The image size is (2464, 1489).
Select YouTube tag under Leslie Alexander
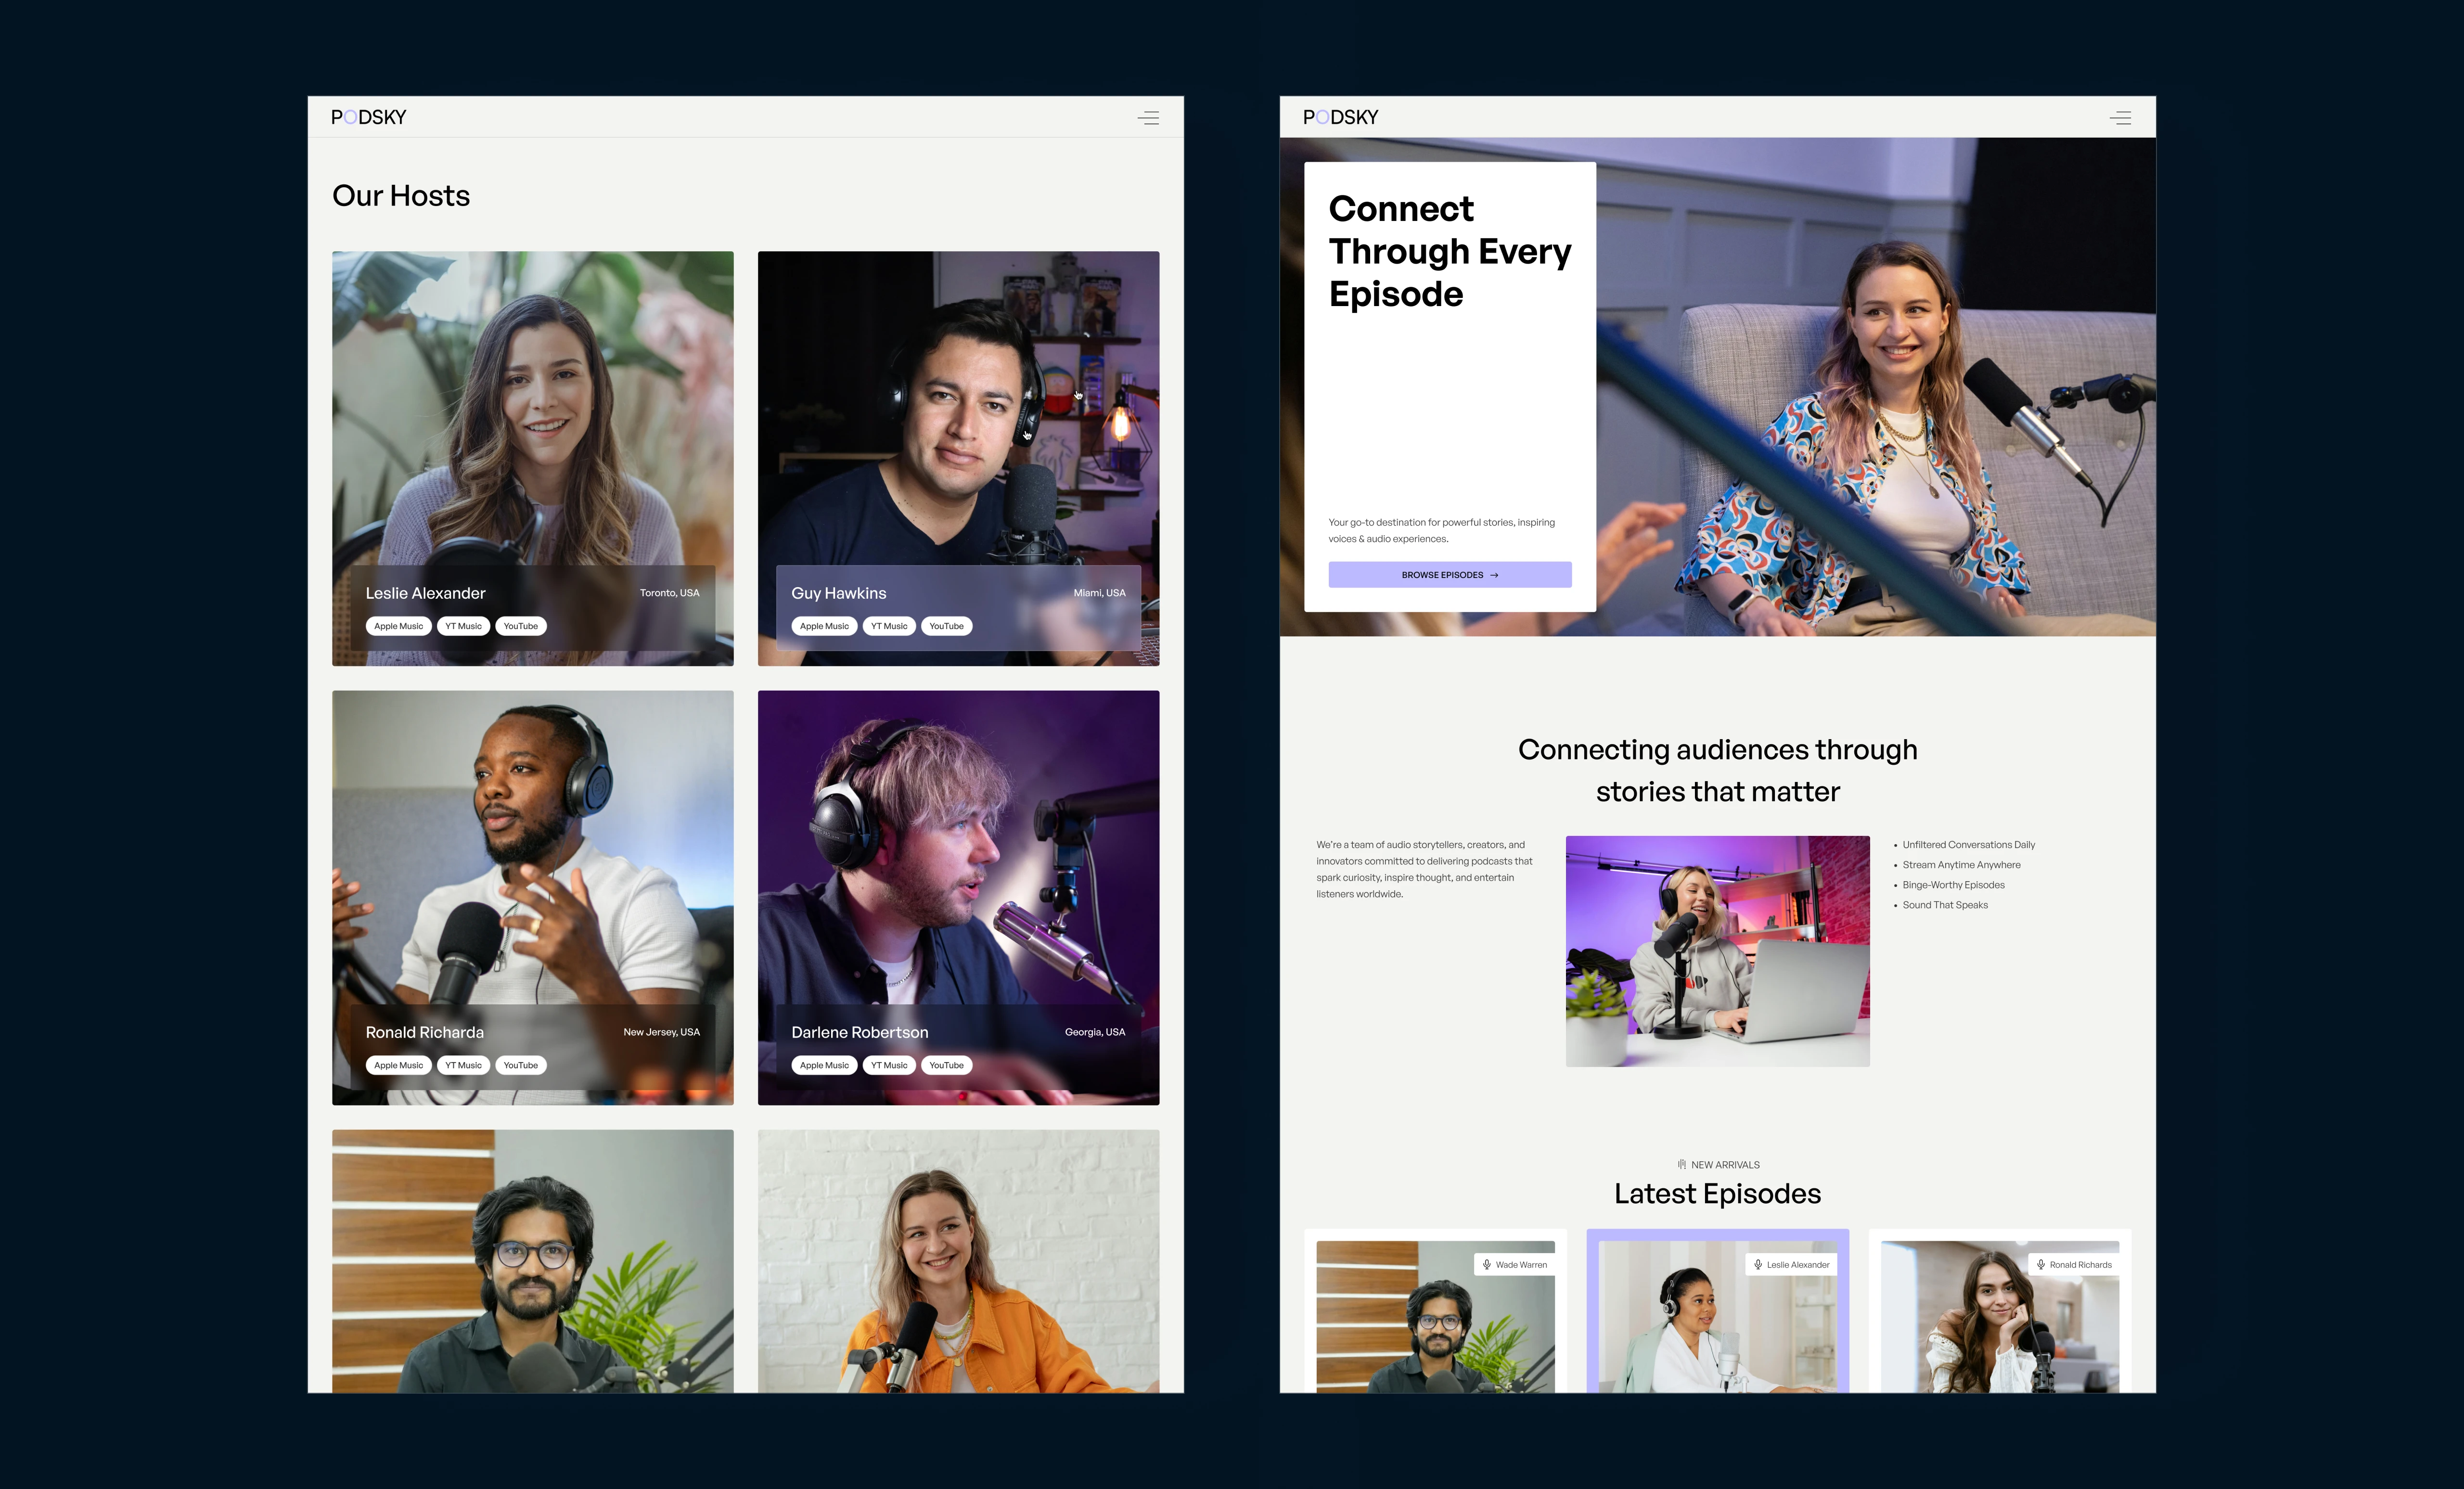(520, 626)
